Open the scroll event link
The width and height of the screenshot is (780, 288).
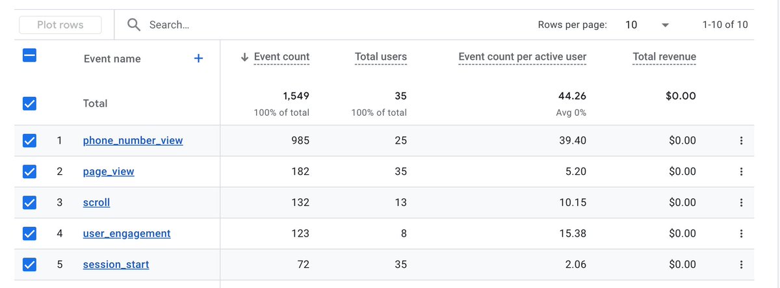(97, 203)
